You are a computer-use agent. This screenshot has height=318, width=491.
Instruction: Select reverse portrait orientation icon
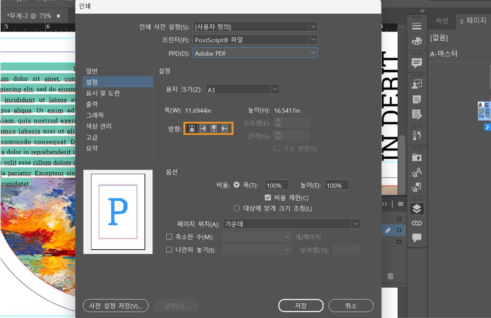point(214,128)
